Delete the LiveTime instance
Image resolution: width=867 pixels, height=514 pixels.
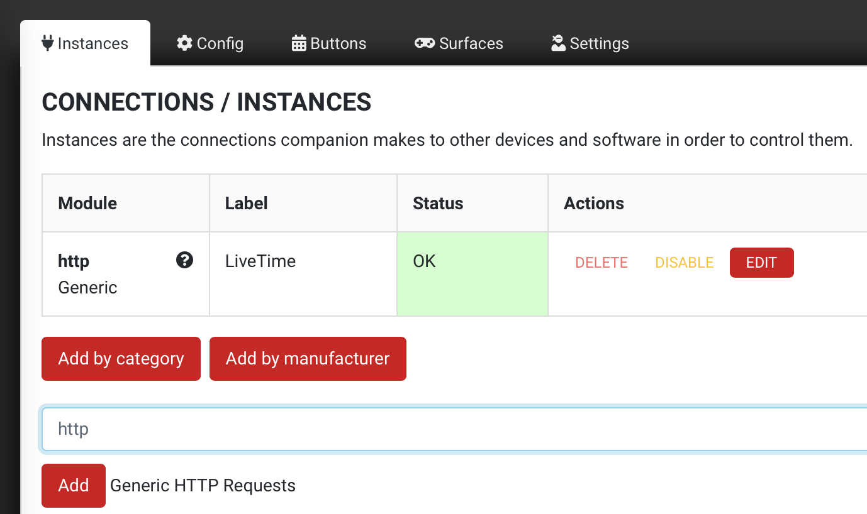[x=601, y=263]
